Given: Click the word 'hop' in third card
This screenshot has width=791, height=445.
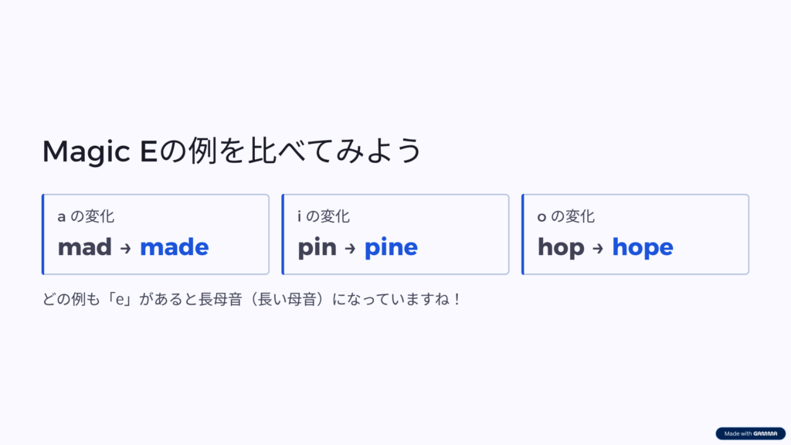Looking at the screenshot, I should click(561, 248).
